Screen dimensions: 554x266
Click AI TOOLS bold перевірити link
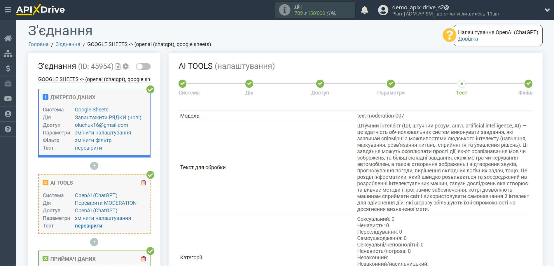[88, 226]
